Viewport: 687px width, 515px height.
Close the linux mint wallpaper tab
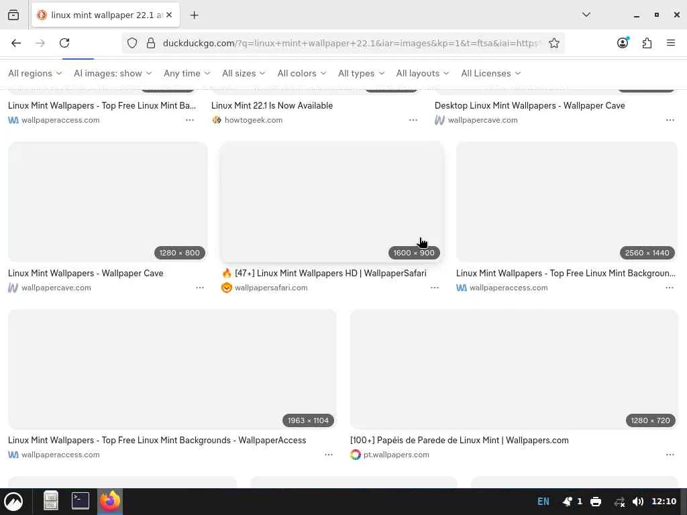[169, 15]
